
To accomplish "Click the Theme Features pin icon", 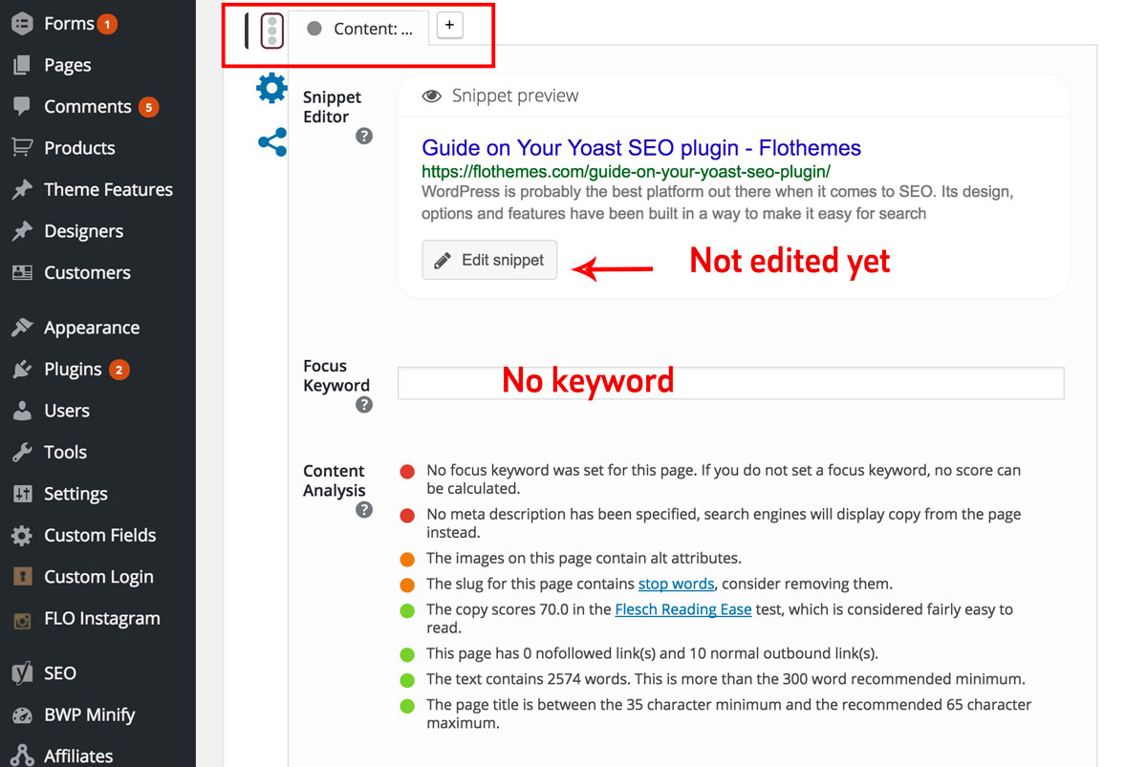I will click(x=22, y=189).
